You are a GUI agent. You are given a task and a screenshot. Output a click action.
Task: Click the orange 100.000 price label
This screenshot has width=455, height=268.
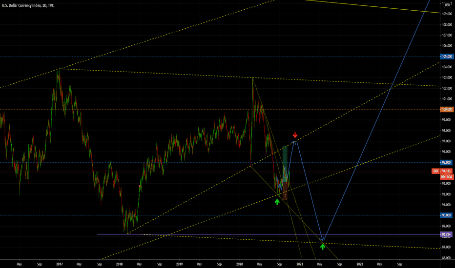(447, 109)
